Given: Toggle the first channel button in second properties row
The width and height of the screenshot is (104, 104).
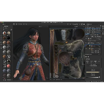Looking at the screenshot, I should pos(87,63).
